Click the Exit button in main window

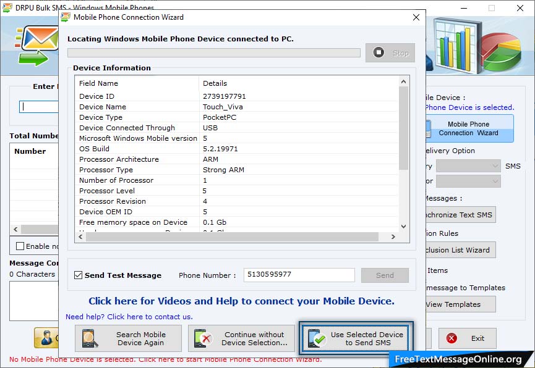(468, 338)
